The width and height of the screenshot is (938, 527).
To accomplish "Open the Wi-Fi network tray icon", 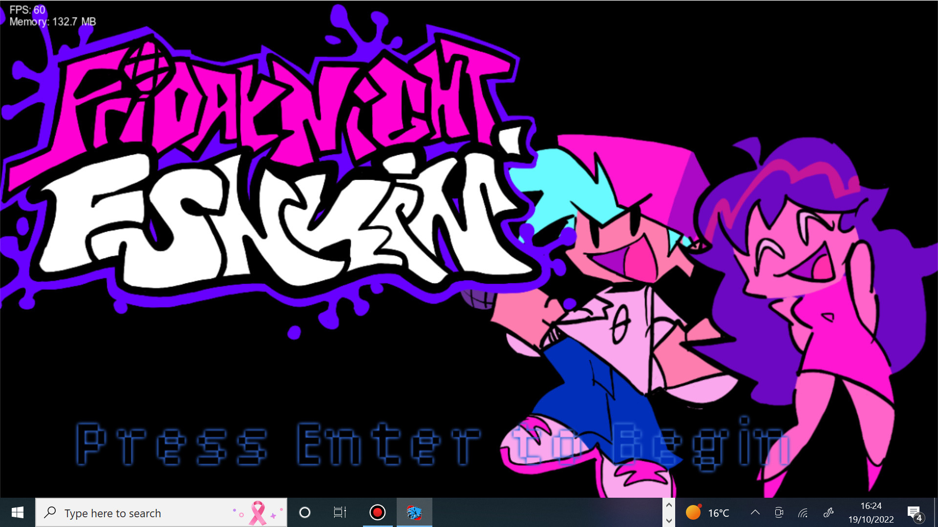I will click(803, 512).
